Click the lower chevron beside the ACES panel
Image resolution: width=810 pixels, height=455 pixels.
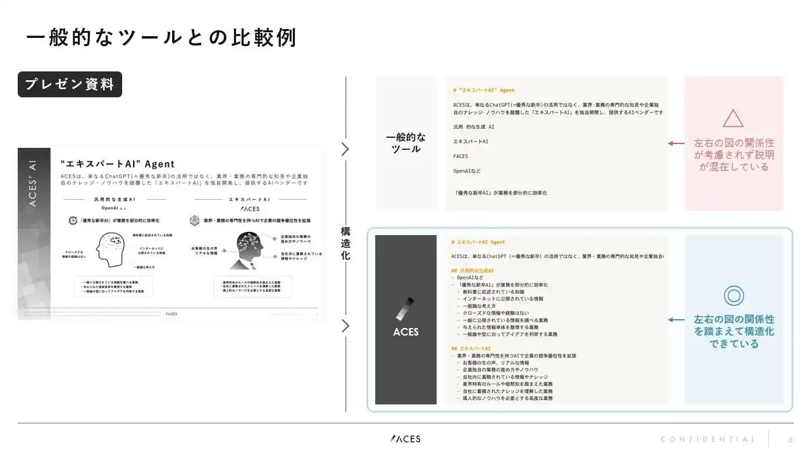click(x=345, y=325)
